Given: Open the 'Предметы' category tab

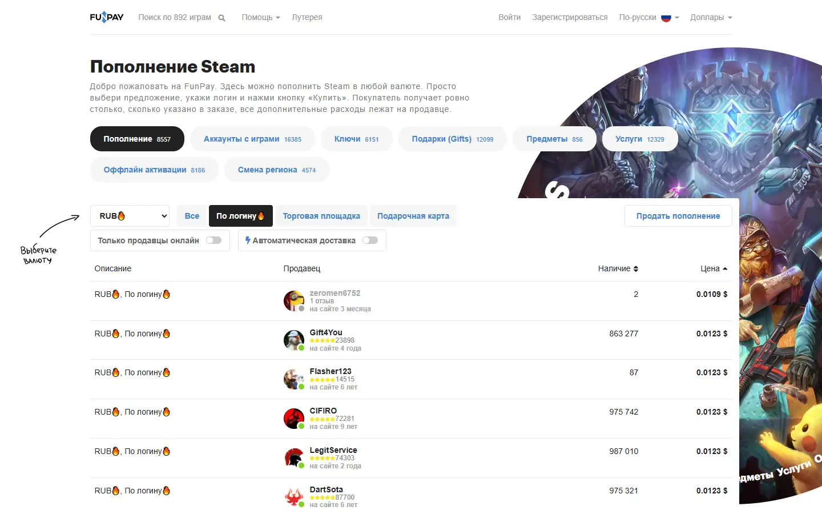Looking at the screenshot, I should (555, 139).
